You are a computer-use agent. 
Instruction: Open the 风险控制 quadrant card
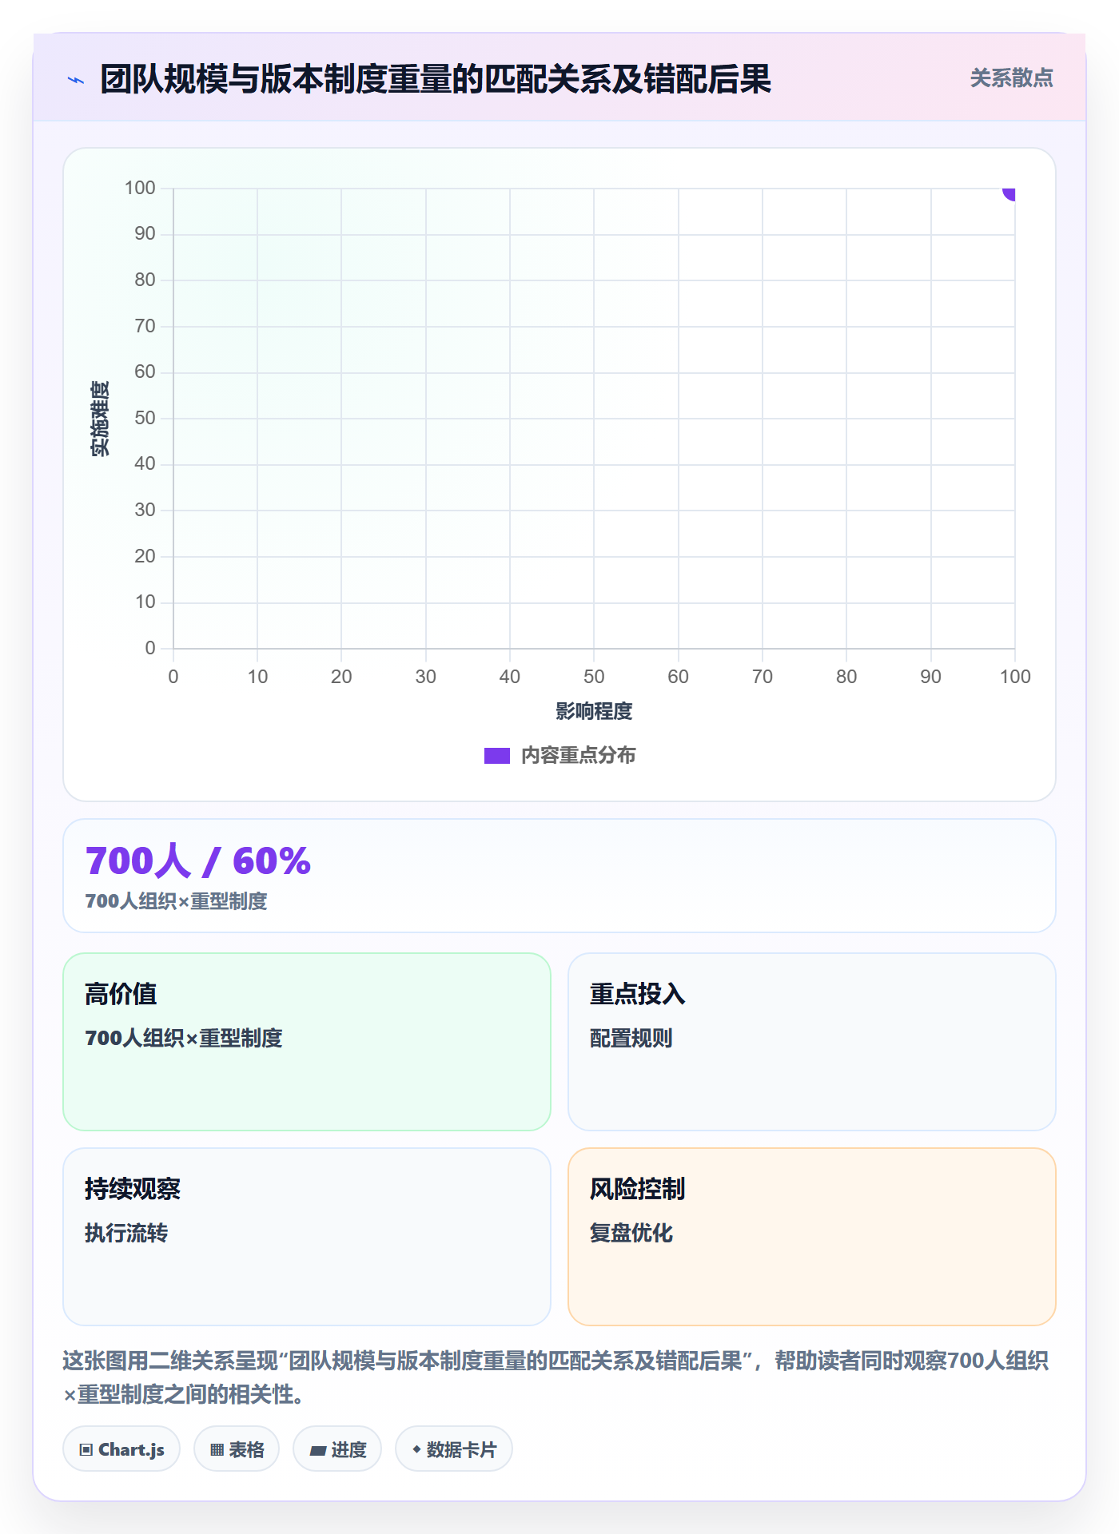(x=811, y=1236)
